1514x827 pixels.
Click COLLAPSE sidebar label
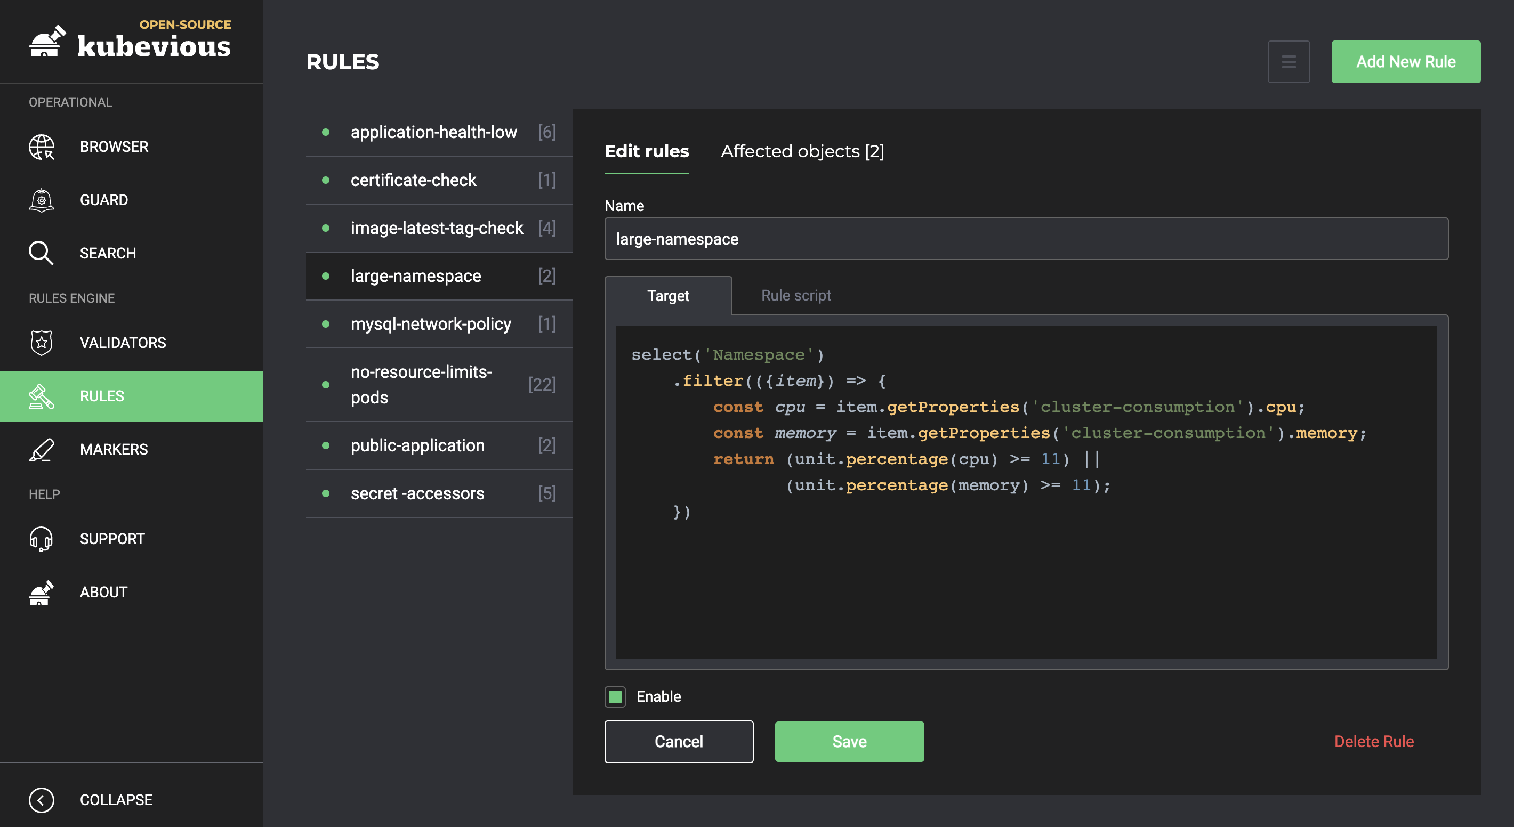click(116, 800)
